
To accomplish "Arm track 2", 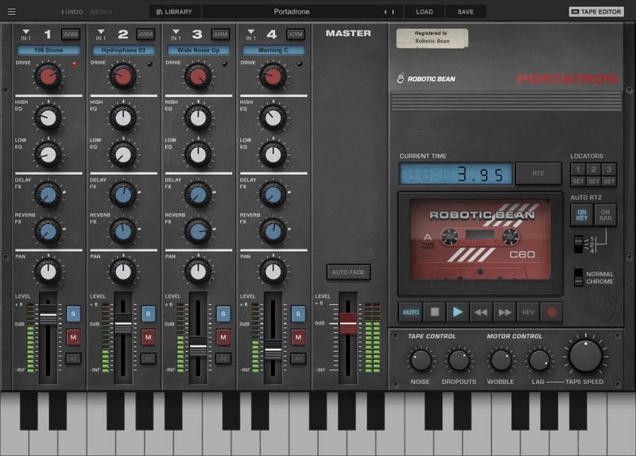I will (x=145, y=34).
